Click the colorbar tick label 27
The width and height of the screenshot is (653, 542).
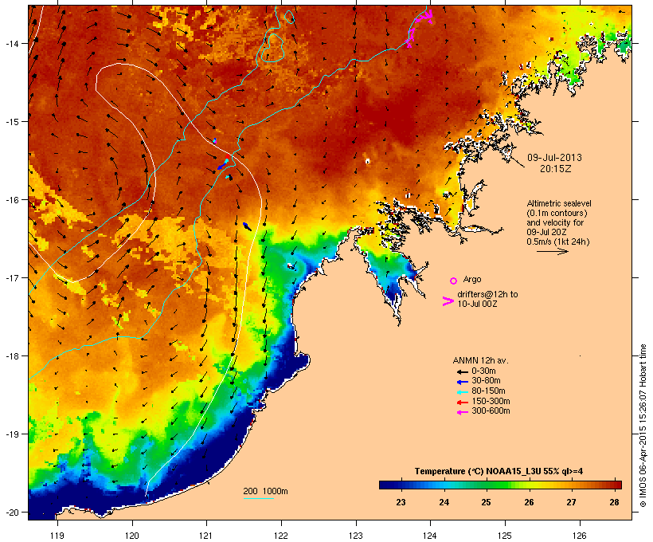tap(572, 502)
